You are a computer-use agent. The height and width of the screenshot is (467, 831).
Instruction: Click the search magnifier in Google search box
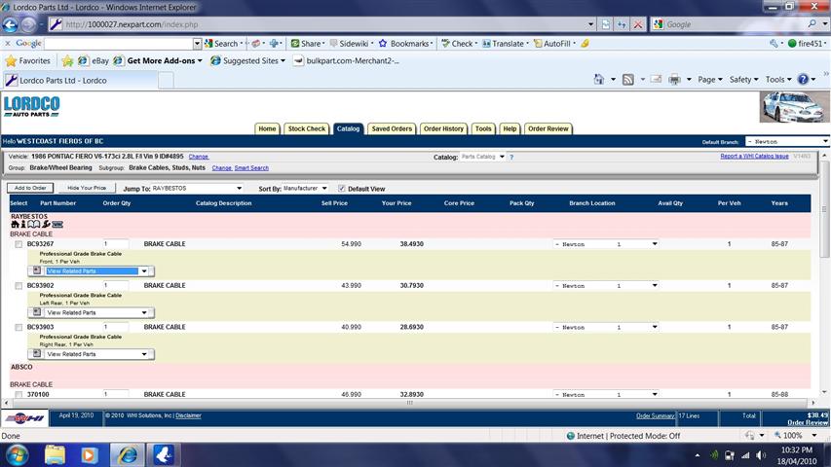coord(812,23)
